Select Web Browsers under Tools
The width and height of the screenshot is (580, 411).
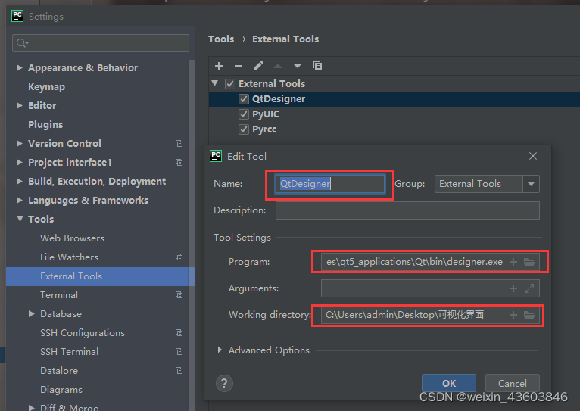coord(72,238)
